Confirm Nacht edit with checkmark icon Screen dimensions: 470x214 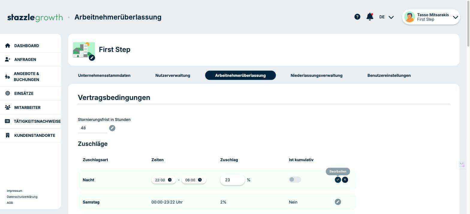338,180
